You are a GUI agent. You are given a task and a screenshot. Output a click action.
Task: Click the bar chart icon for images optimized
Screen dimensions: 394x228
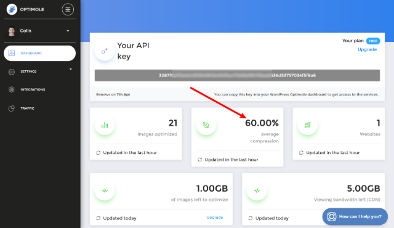tap(105, 125)
